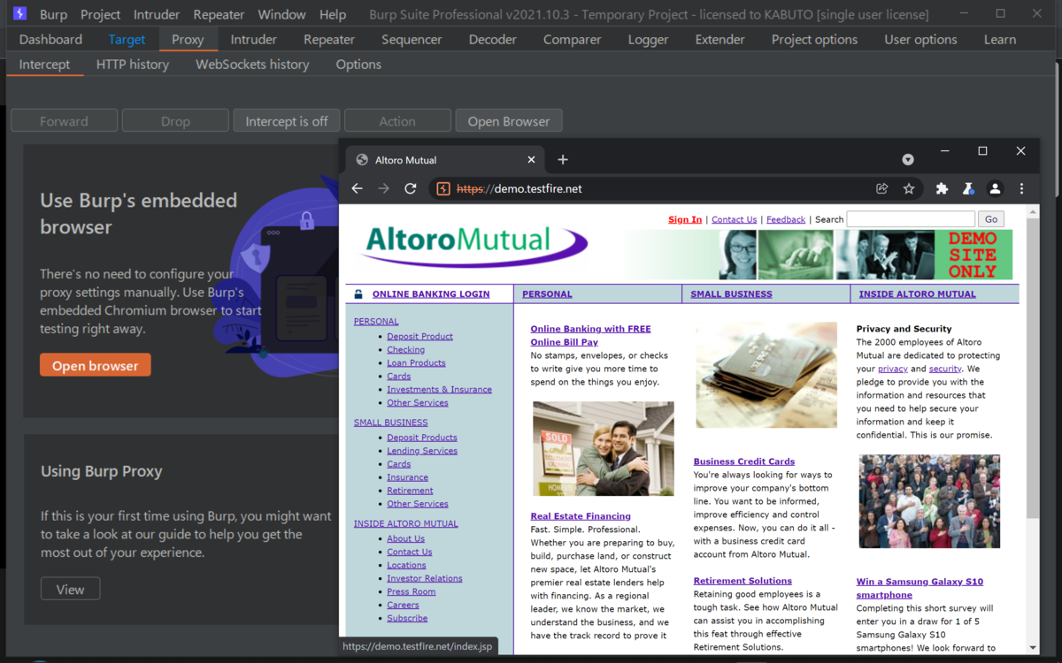This screenshot has height=663, width=1062.
Task: Switch to the Dashboard tab
Action: tap(50, 40)
